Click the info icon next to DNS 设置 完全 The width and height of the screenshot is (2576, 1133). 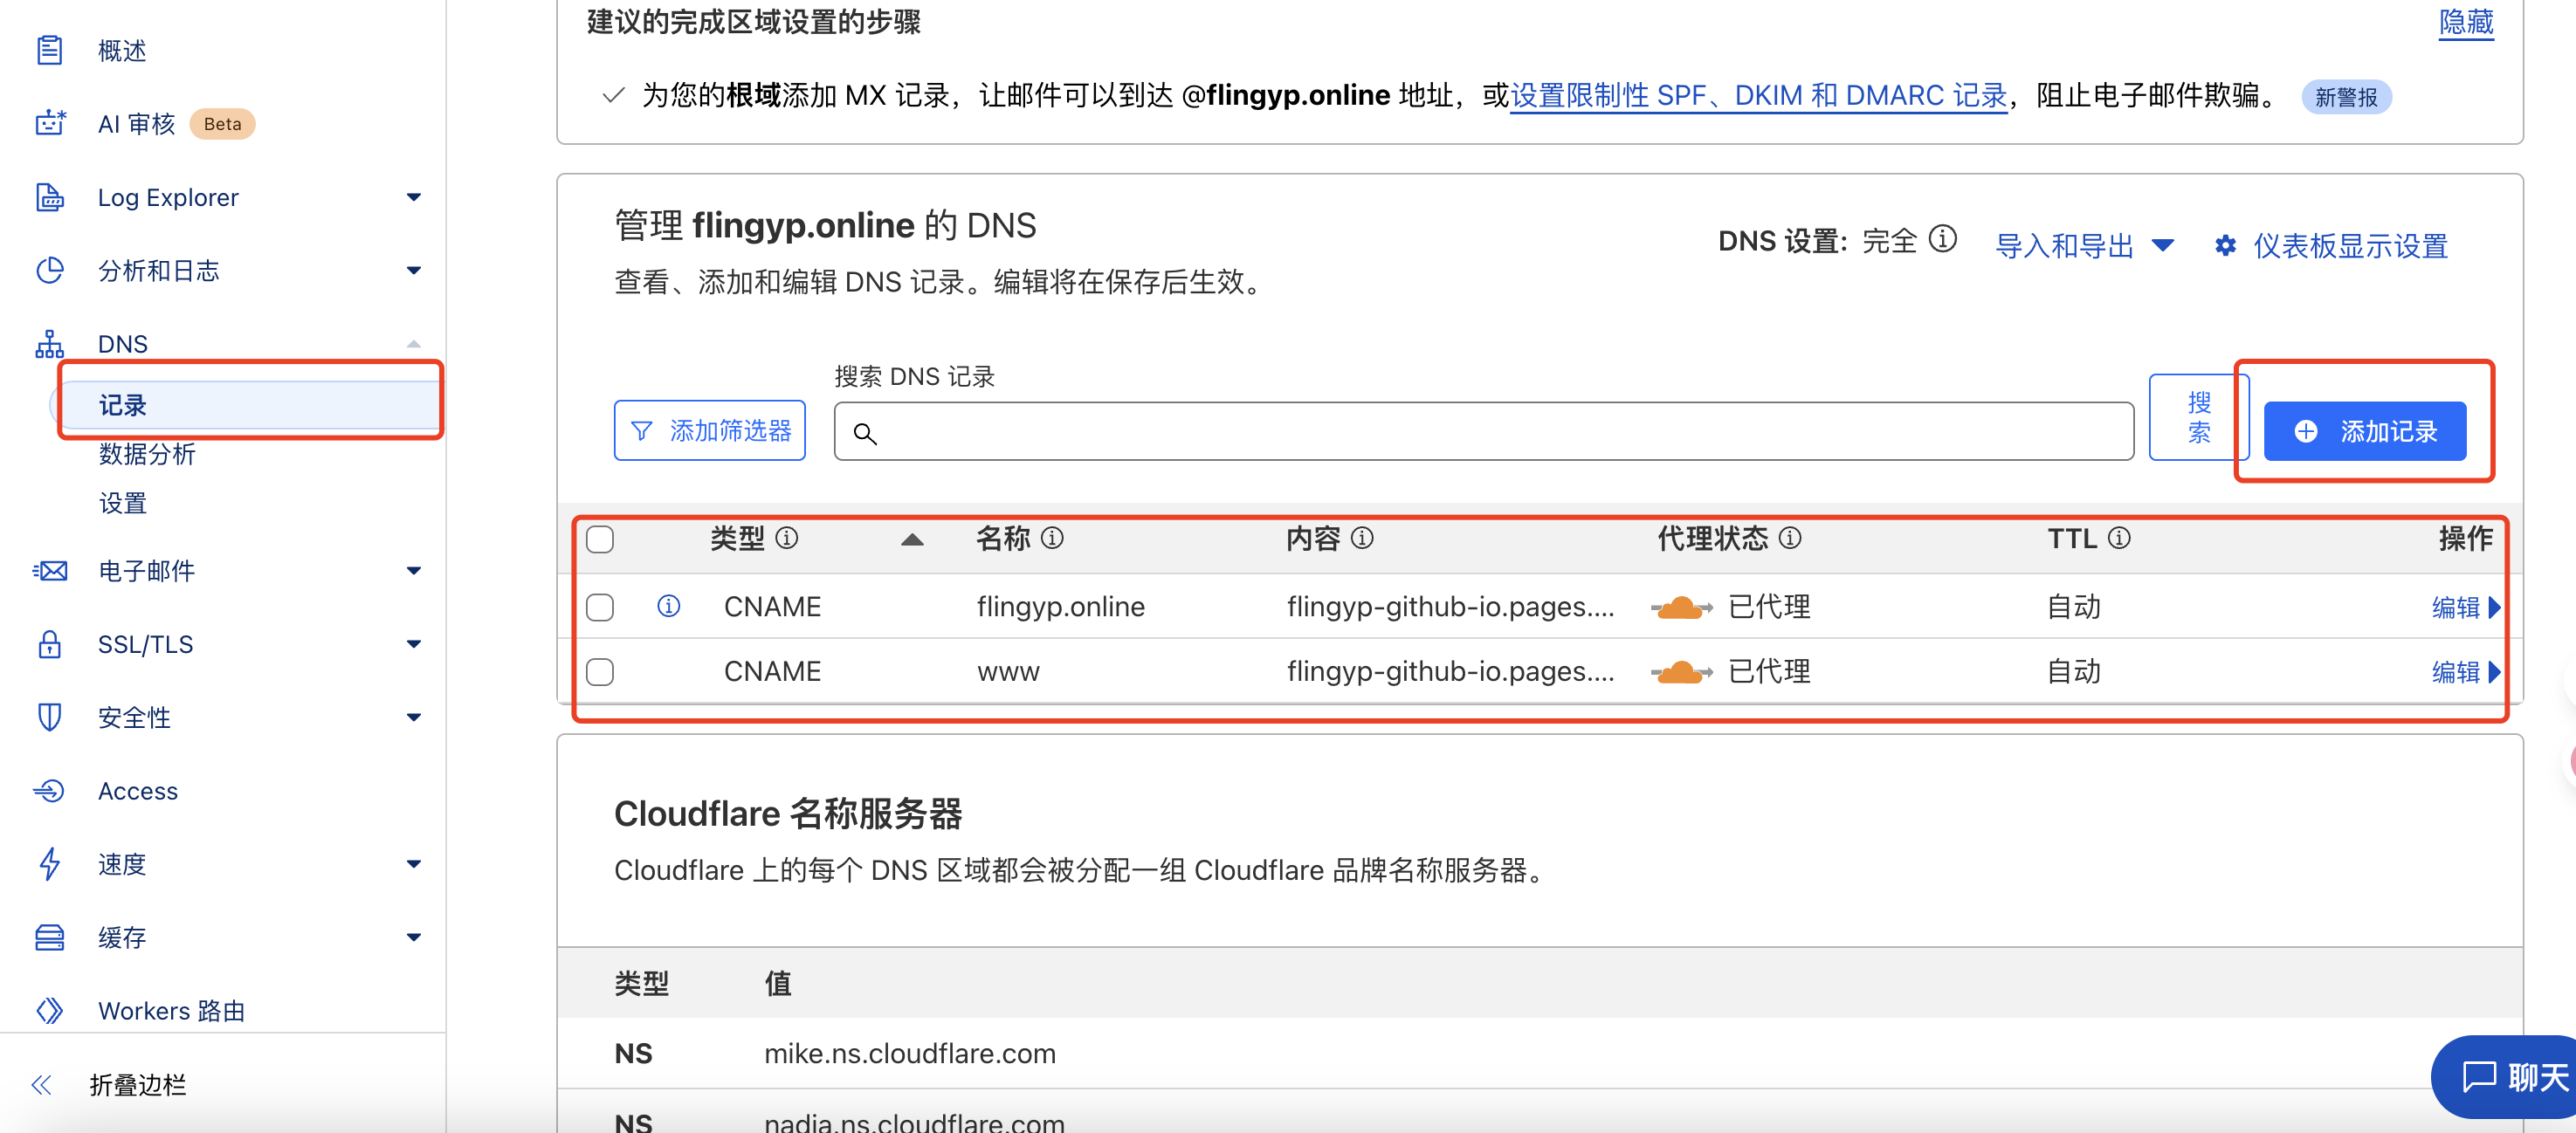tap(1942, 239)
